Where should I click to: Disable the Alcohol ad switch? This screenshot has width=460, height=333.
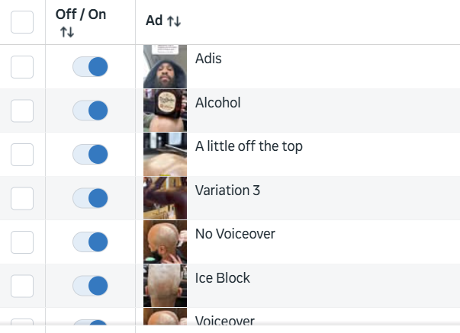pyautogui.click(x=90, y=110)
